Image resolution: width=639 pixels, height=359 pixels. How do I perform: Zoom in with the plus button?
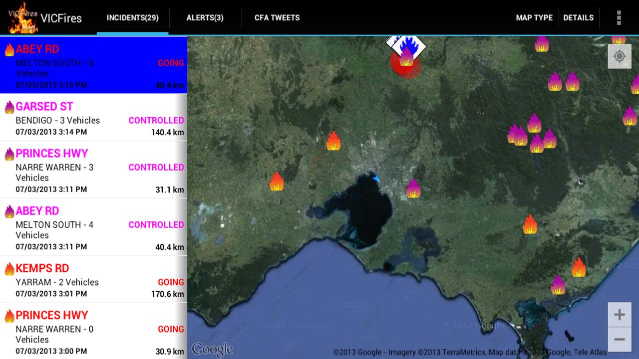point(620,315)
